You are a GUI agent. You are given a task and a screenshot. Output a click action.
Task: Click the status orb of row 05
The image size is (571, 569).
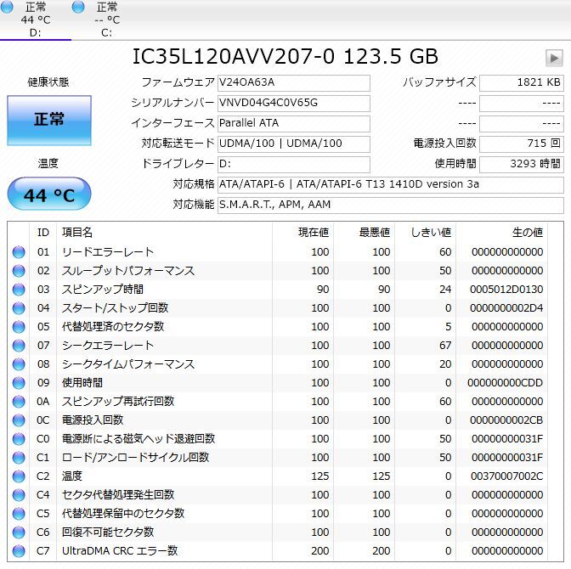click(19, 327)
